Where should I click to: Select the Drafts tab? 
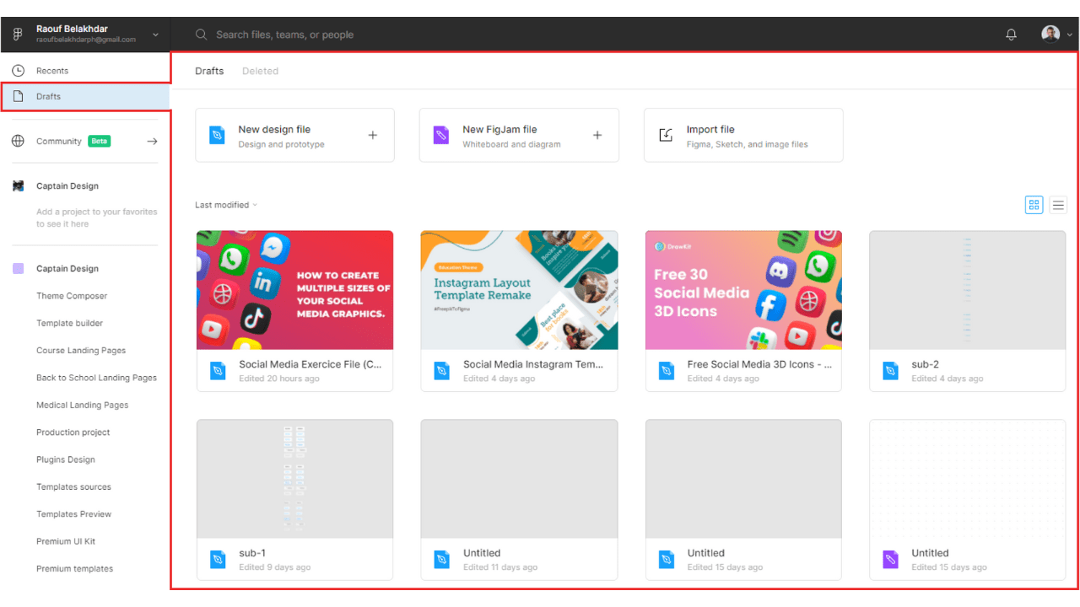pos(209,71)
